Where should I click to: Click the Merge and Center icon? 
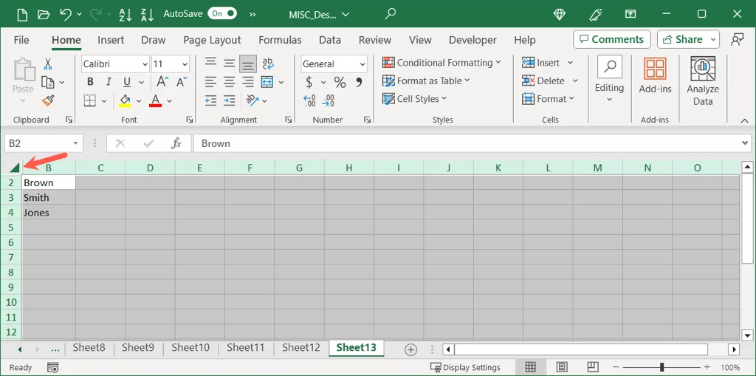point(267,82)
